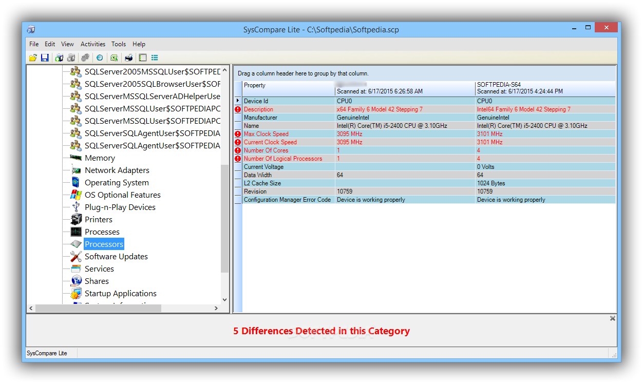This screenshot has height=384, width=643.
Task: Click error icon beside Number Of Logical Processors
Action: pos(238,159)
